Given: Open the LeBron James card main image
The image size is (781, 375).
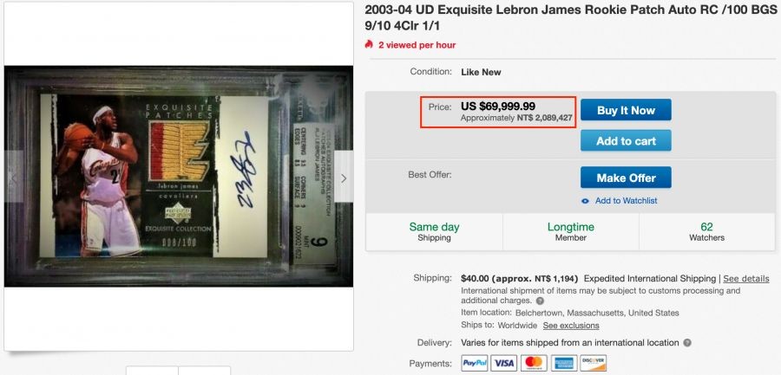Looking at the screenshot, I should click(x=178, y=176).
